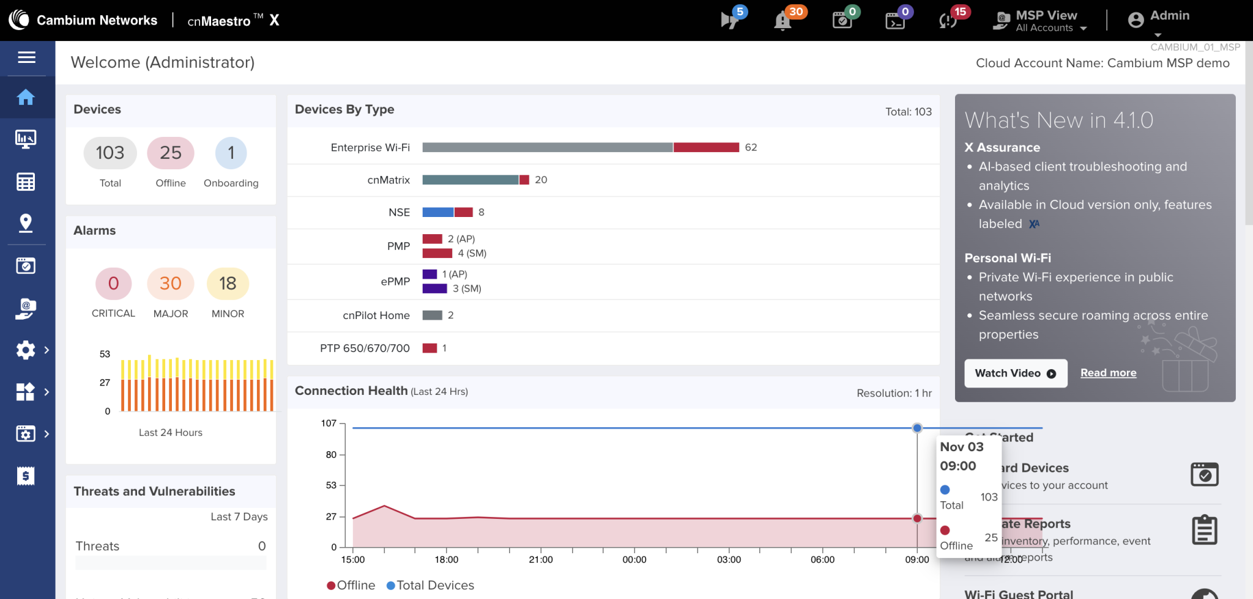Open the Read more link about 4.1.0
This screenshot has width=1253, height=599.
1108,372
